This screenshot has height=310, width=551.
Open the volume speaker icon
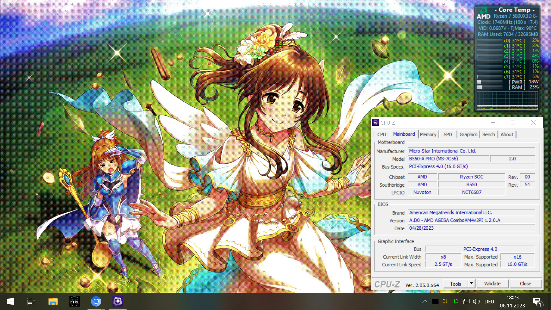pyautogui.click(x=476, y=301)
